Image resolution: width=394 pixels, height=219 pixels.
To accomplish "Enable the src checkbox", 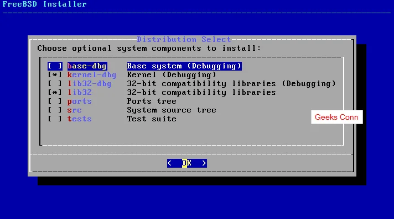I will (55, 110).
